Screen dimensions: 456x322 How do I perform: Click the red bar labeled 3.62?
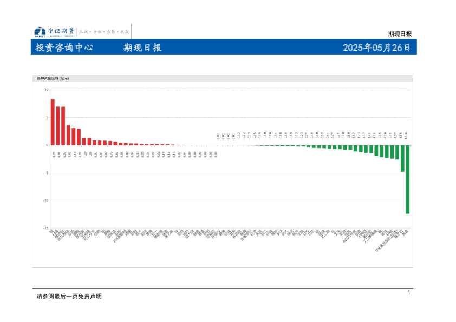click(68, 135)
